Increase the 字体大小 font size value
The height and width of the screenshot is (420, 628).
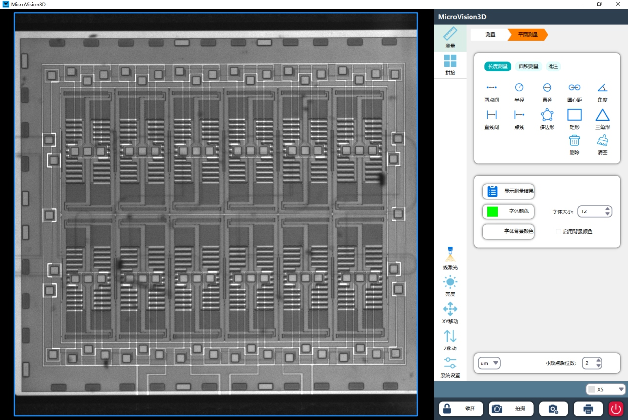pos(608,209)
